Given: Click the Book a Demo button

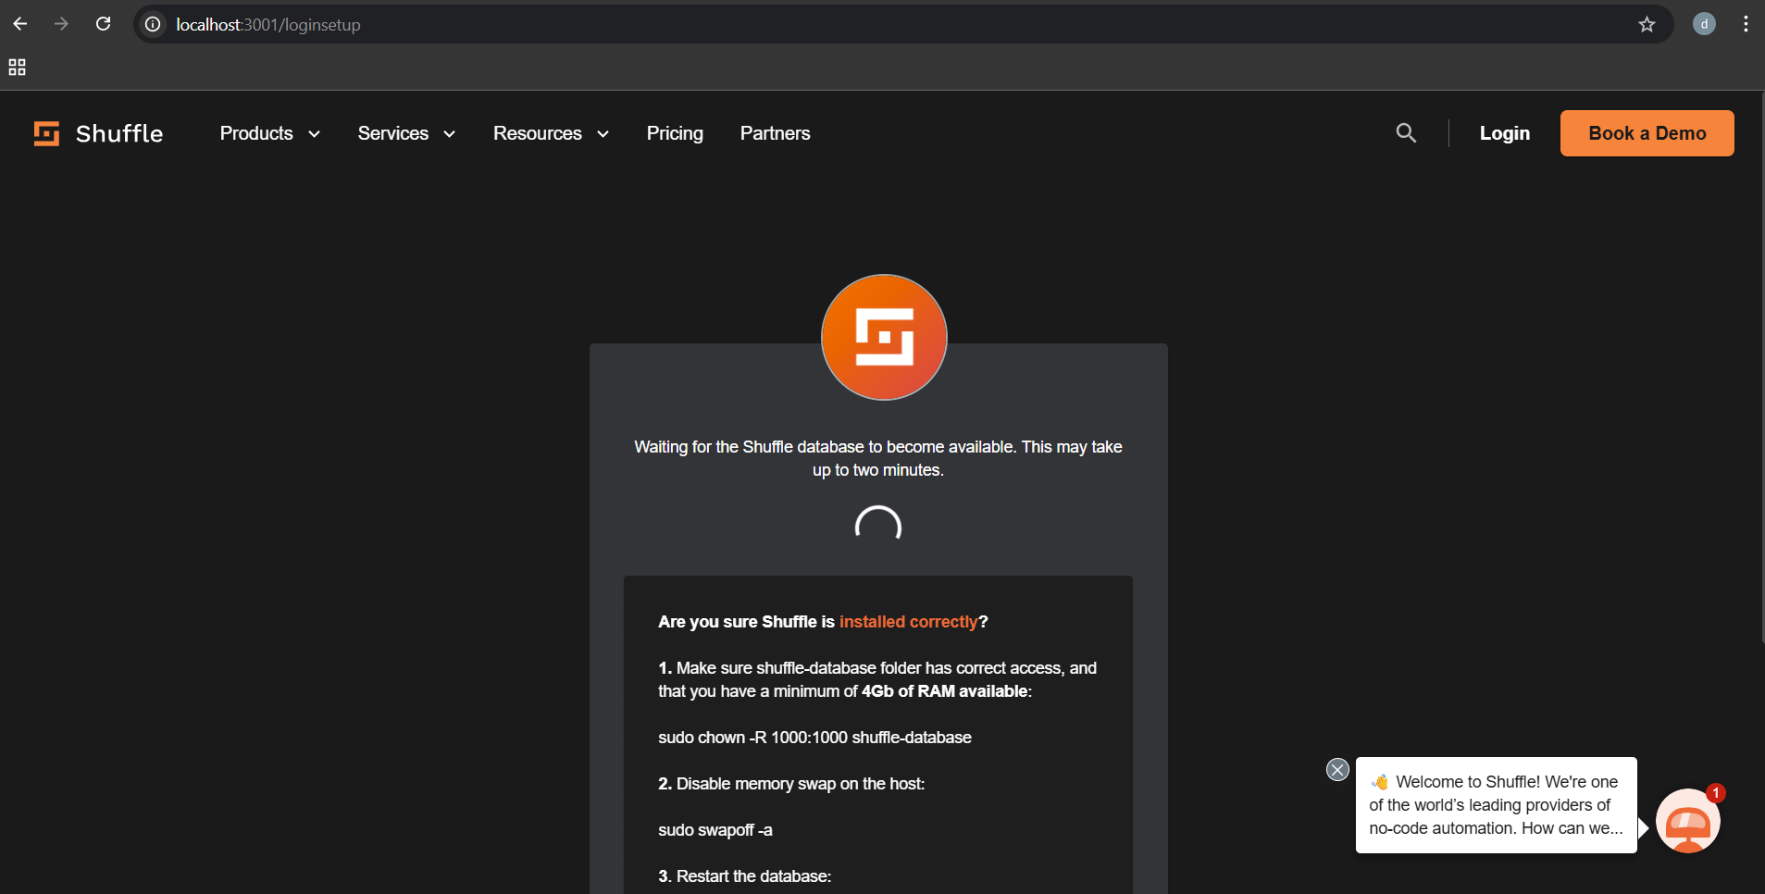Looking at the screenshot, I should click(x=1647, y=133).
